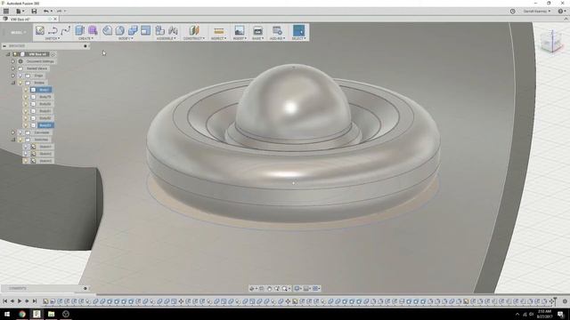Toggle visibility bulb of second body row
Viewport: 570px width, 320px height.
pos(26,97)
